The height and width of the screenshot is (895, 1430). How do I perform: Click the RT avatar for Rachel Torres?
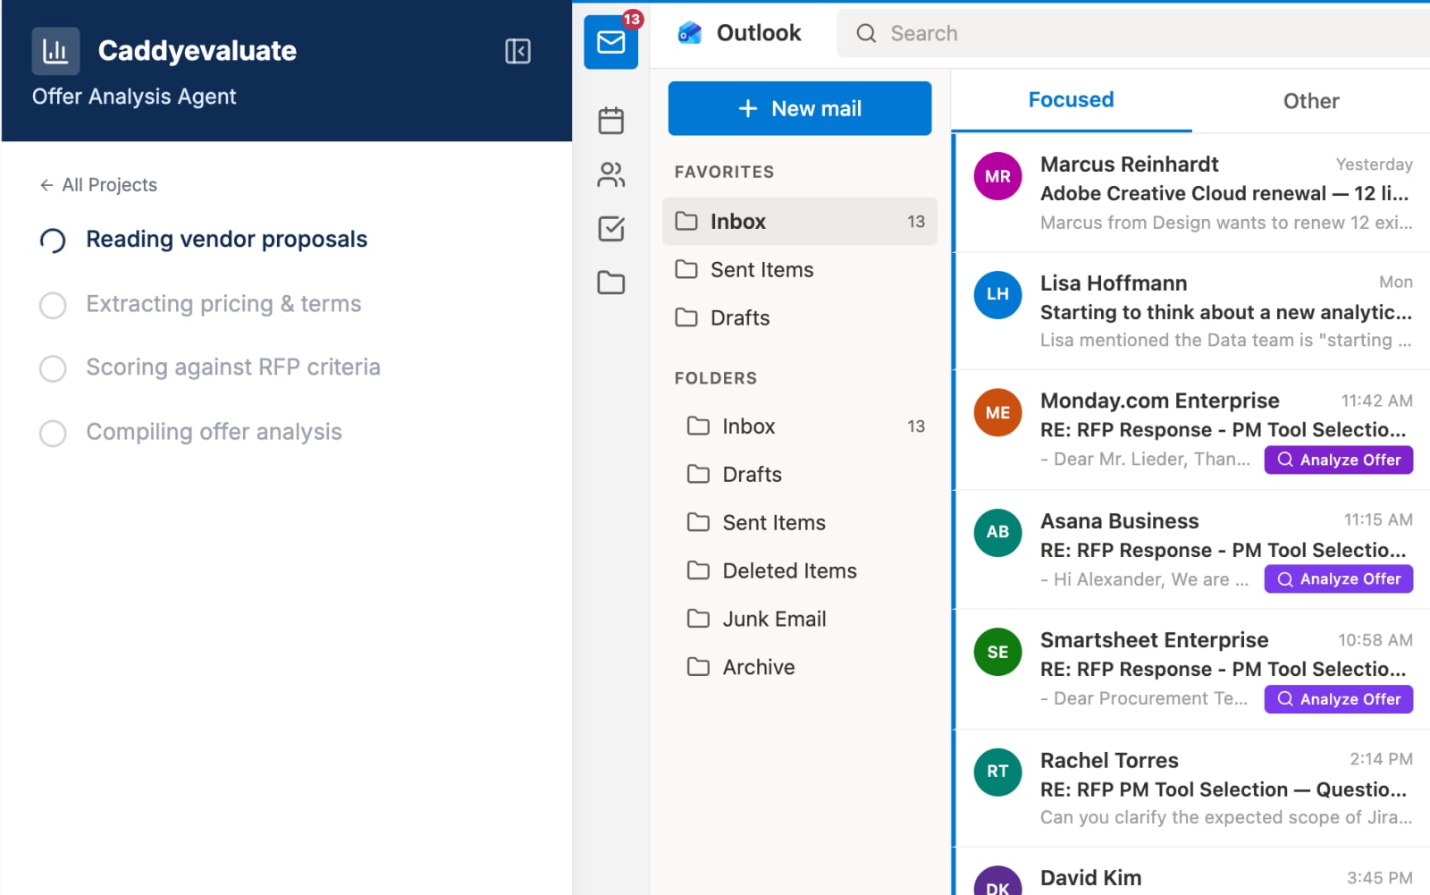997,772
